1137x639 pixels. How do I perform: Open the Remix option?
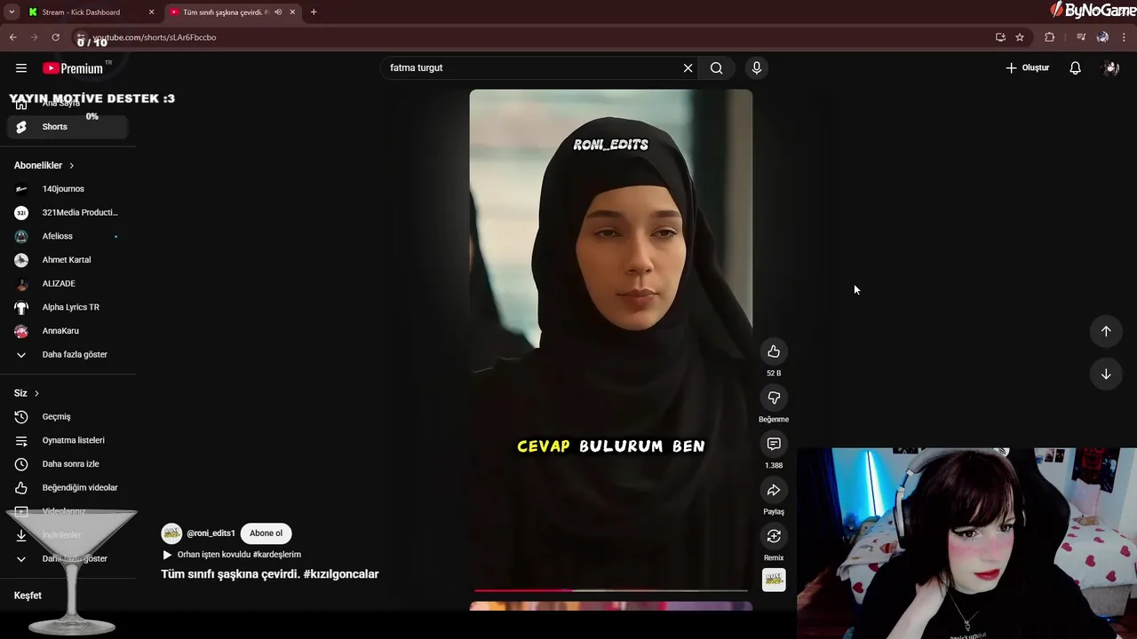[774, 536]
